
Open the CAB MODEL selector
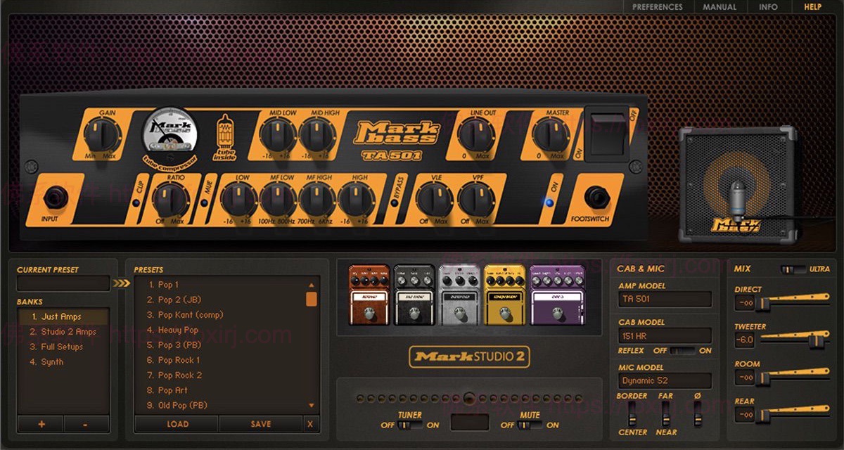664,336
